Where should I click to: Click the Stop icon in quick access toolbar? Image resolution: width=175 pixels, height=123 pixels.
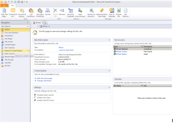pyautogui.click(x=19, y=2)
